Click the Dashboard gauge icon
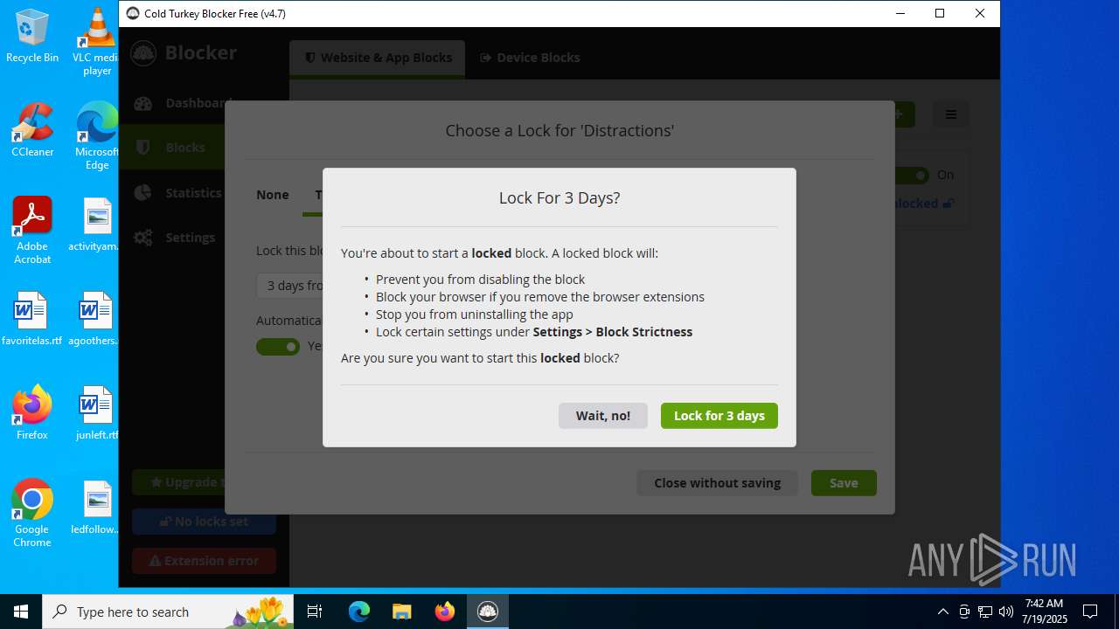The height and width of the screenshot is (629, 1119). point(143,103)
